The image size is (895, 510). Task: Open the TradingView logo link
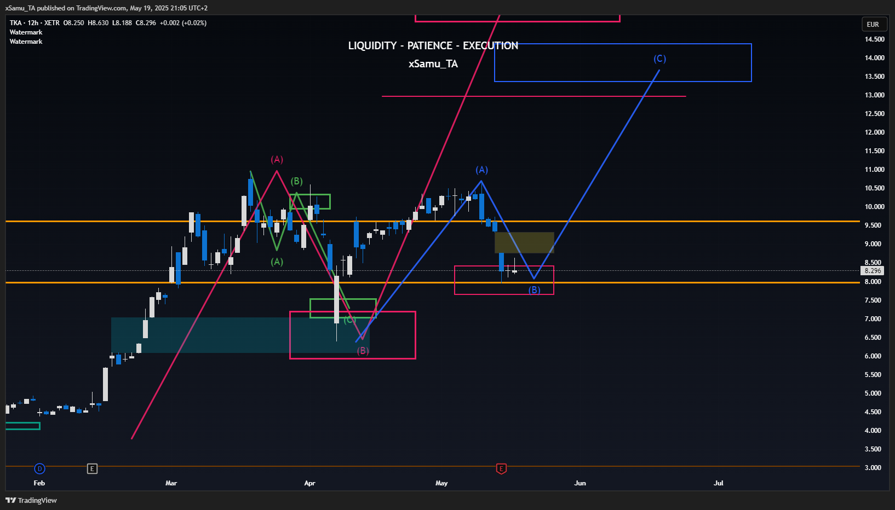coord(31,500)
